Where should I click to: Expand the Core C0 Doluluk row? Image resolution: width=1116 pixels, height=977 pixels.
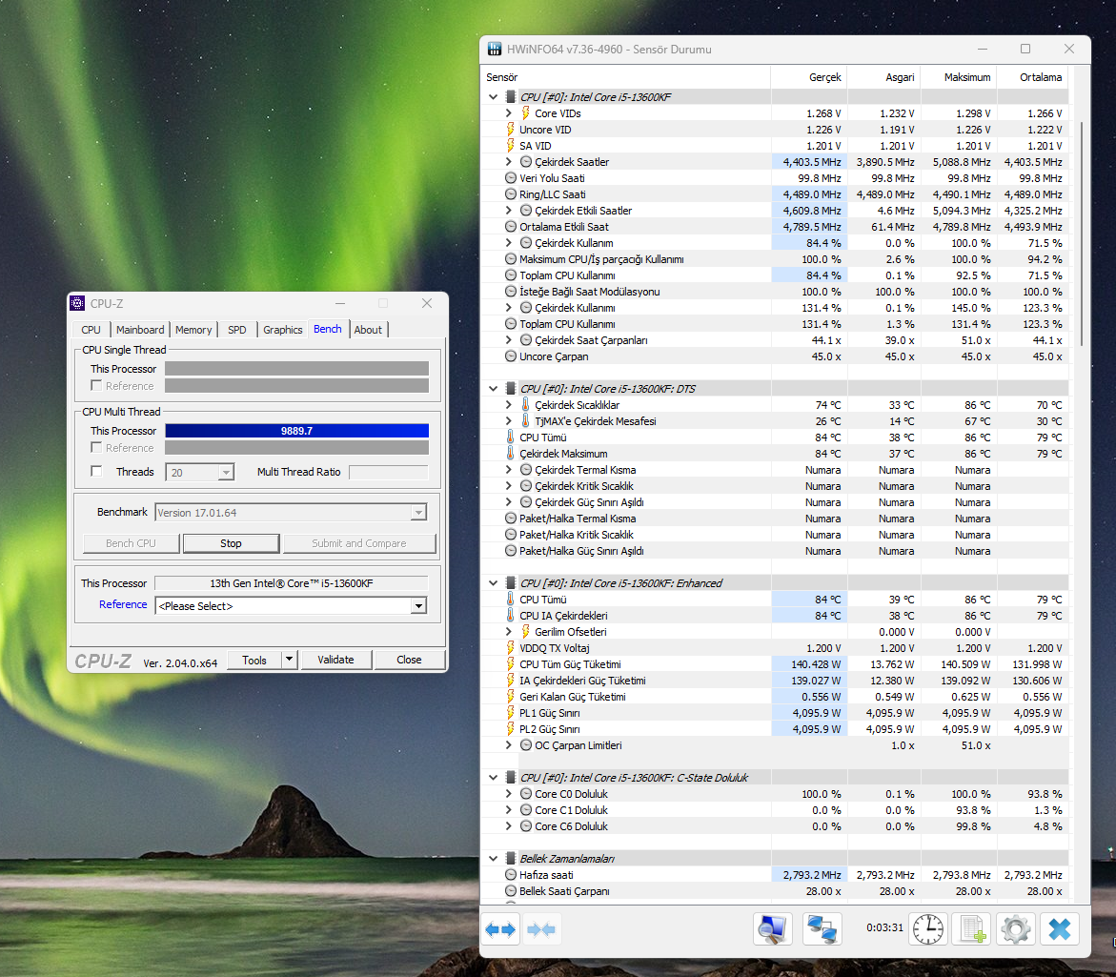(508, 793)
